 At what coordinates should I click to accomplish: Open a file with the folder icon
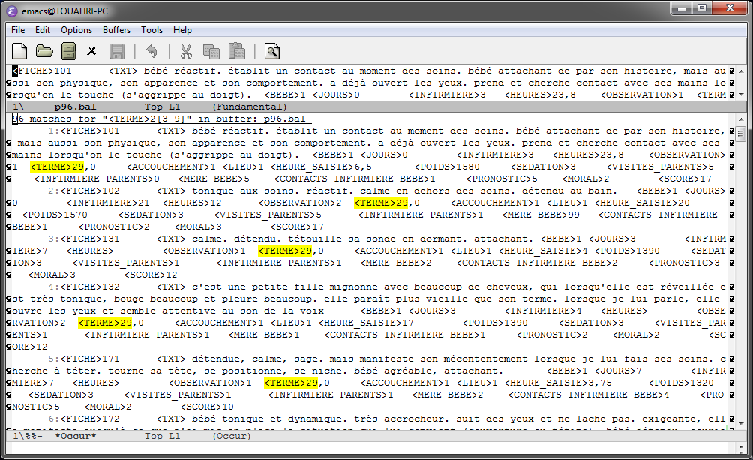click(44, 51)
